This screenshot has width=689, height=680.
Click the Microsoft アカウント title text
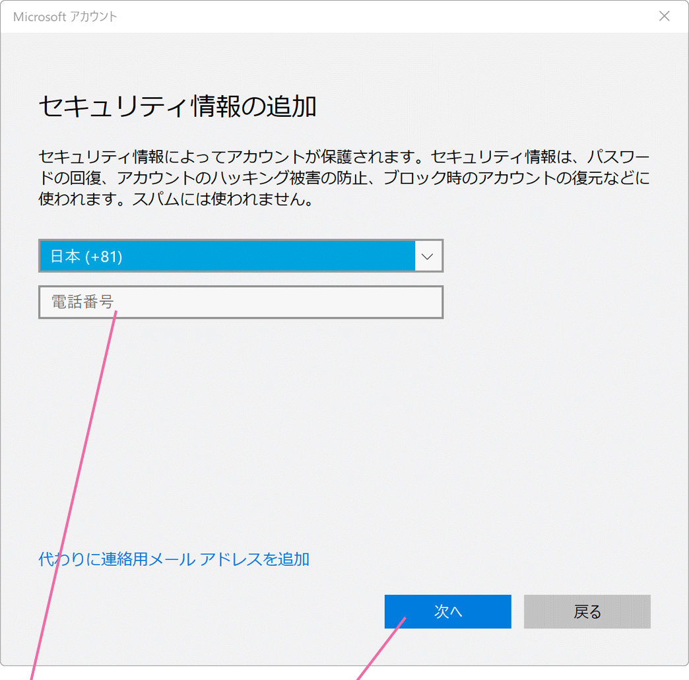[x=65, y=17]
